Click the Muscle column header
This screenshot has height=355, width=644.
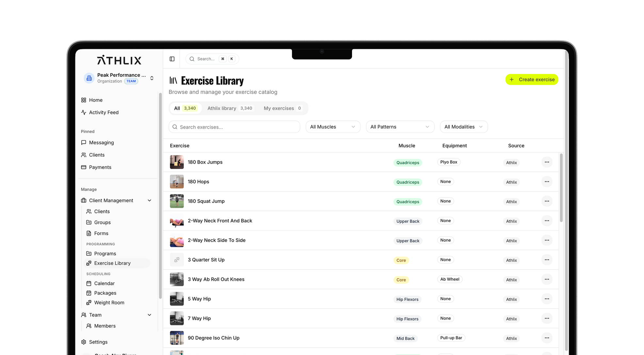[x=407, y=146]
